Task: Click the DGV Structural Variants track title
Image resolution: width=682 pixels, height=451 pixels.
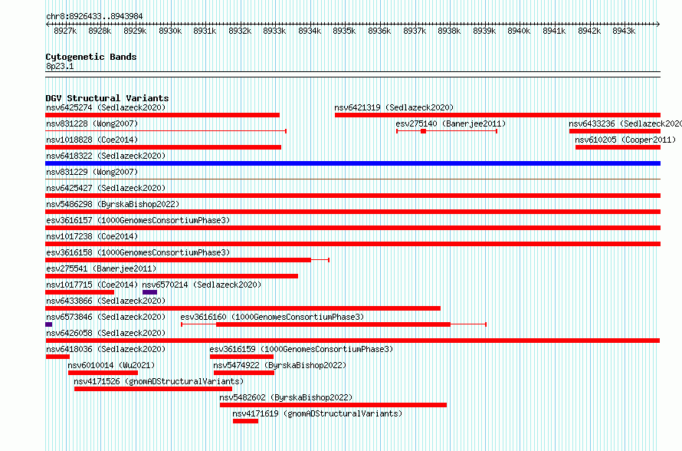Action: [107, 98]
